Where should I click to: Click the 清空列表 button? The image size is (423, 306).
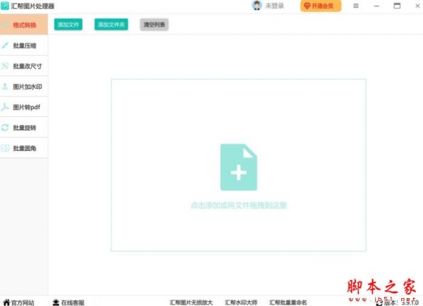pyautogui.click(x=154, y=25)
